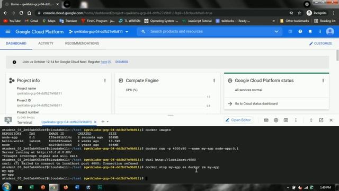Open Cloud Shell in a new window
Screen dimensions: 339x191
coord(321,120)
